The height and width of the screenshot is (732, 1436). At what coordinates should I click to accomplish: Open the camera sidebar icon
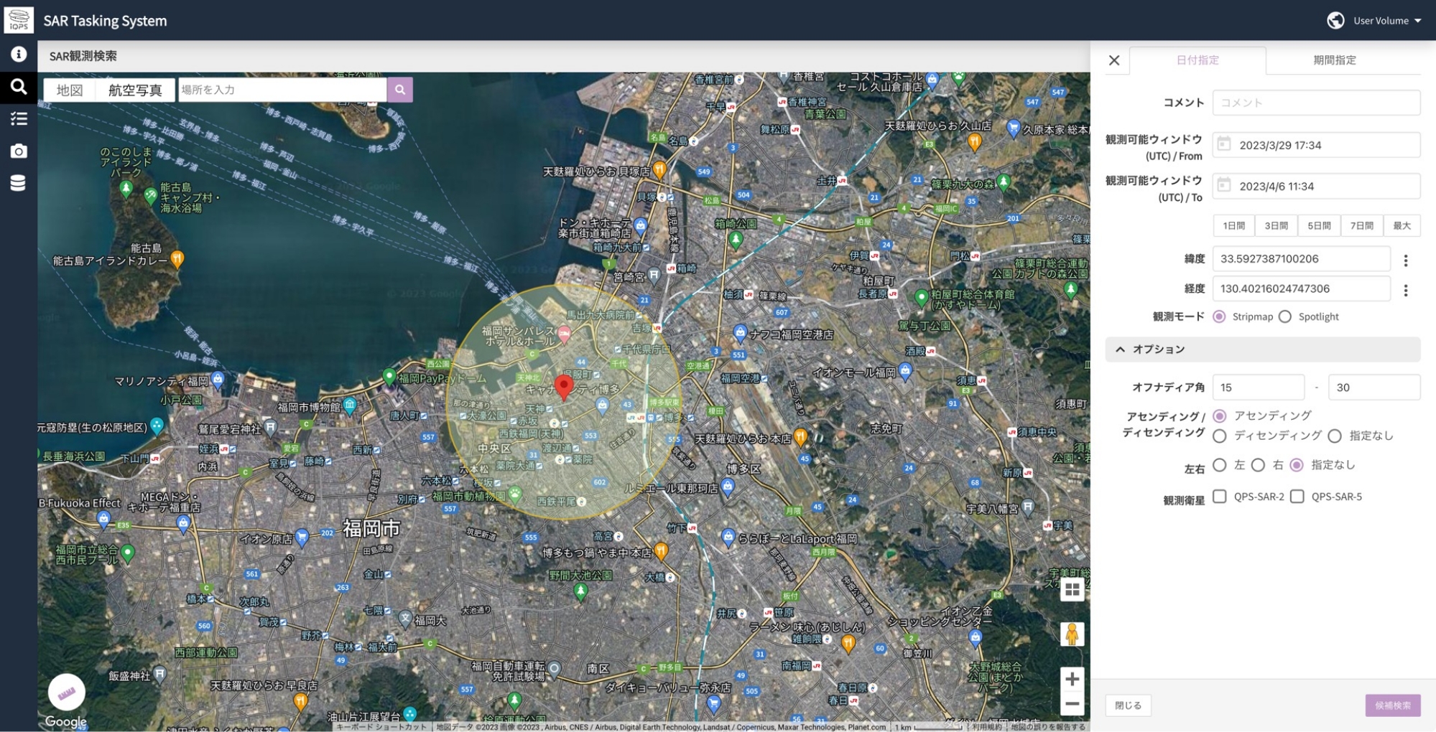[19, 151]
